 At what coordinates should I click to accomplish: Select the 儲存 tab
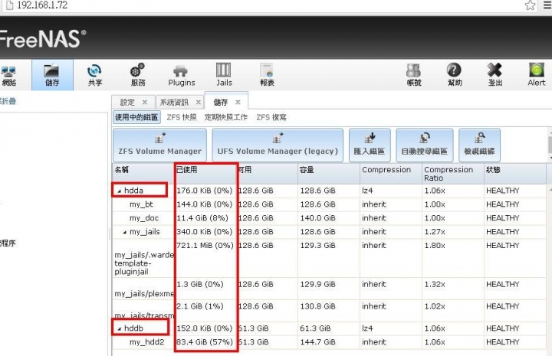(221, 103)
